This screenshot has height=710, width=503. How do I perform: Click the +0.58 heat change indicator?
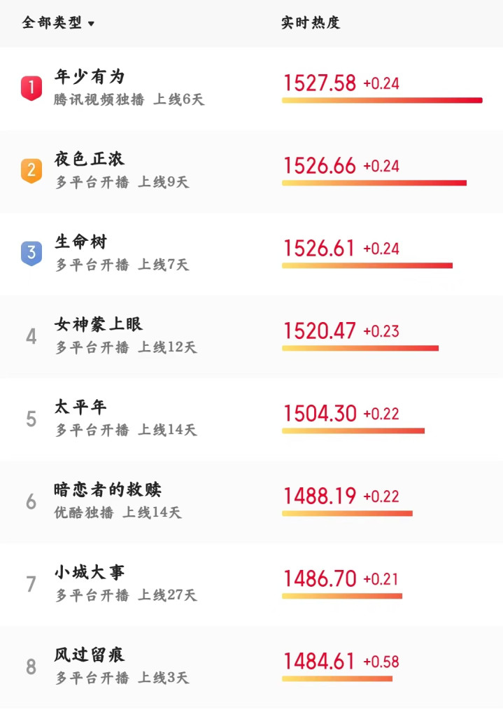[381, 662]
